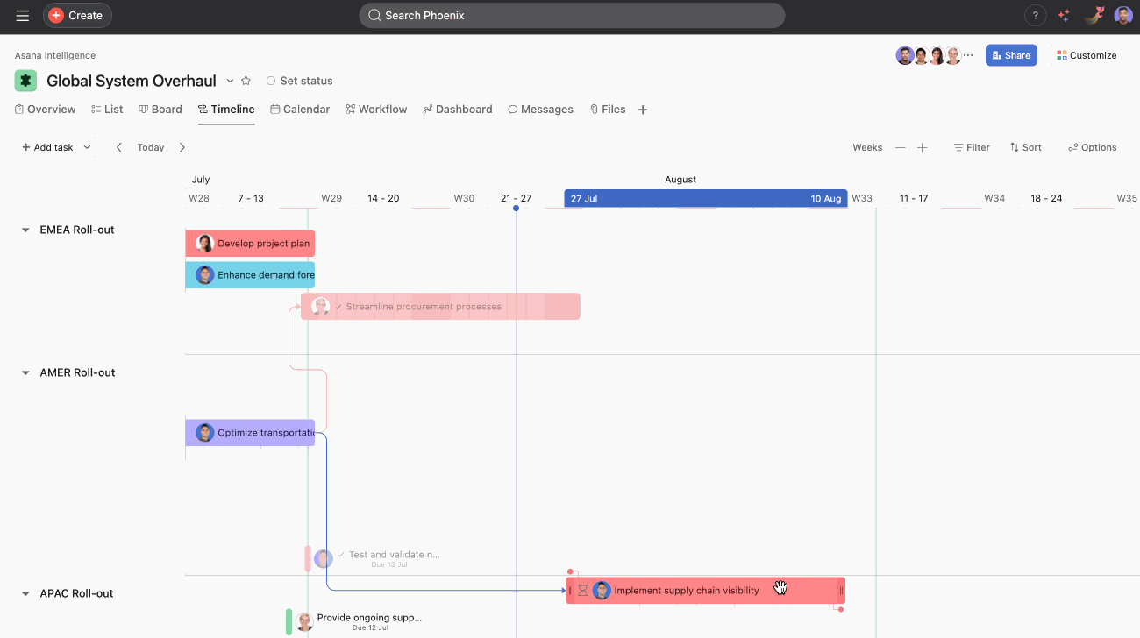Star the Global System Overhaul project

(246, 81)
